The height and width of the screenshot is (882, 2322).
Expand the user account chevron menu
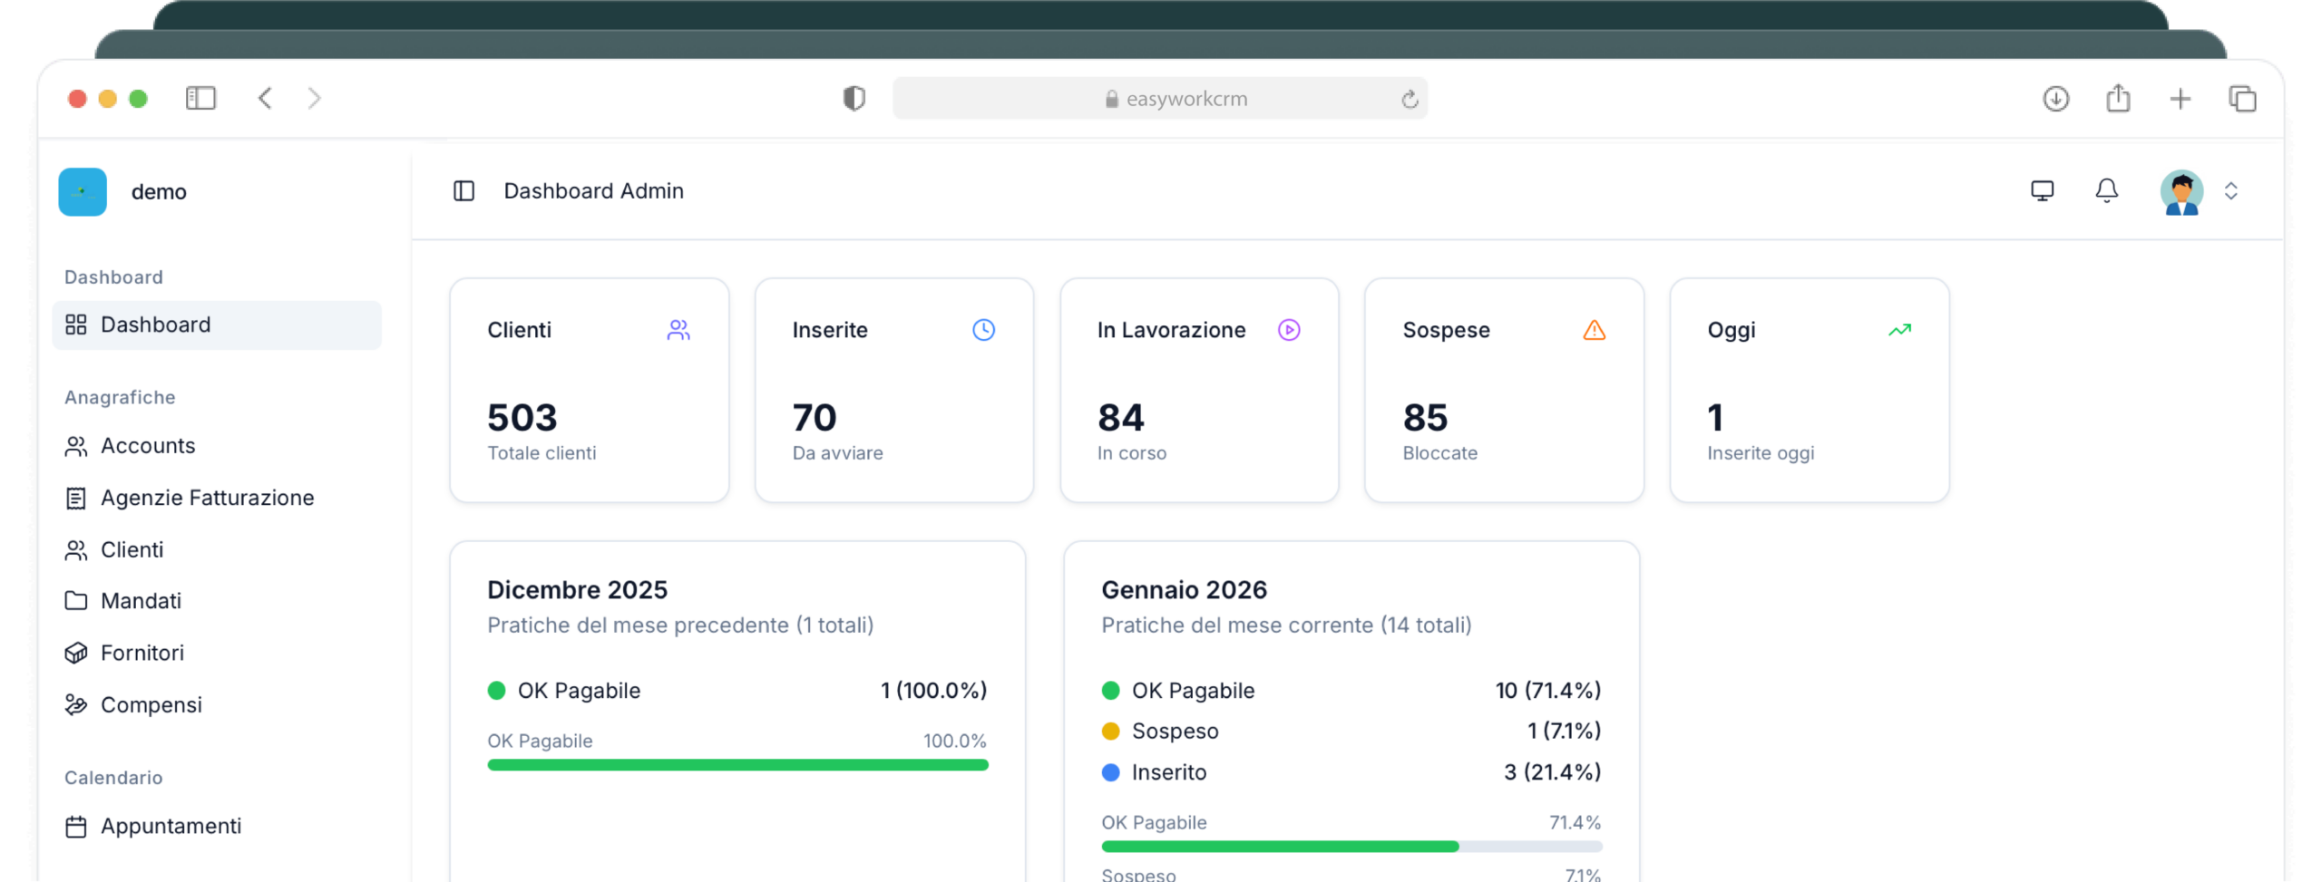(x=2231, y=191)
